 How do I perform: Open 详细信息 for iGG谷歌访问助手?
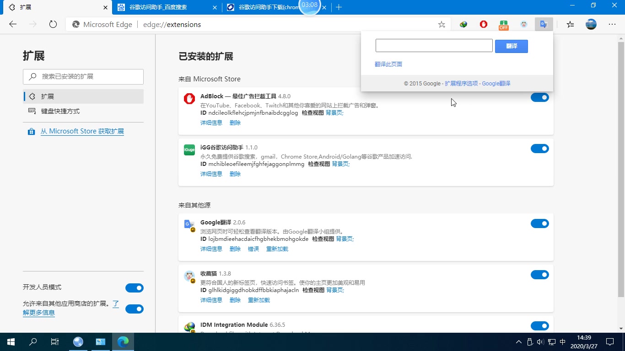click(211, 174)
